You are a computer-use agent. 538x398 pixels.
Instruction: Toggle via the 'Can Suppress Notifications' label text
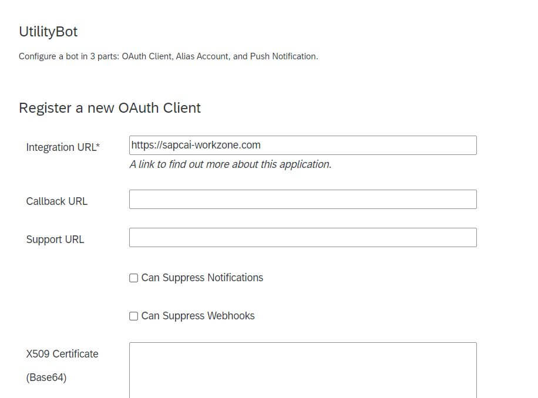(202, 278)
